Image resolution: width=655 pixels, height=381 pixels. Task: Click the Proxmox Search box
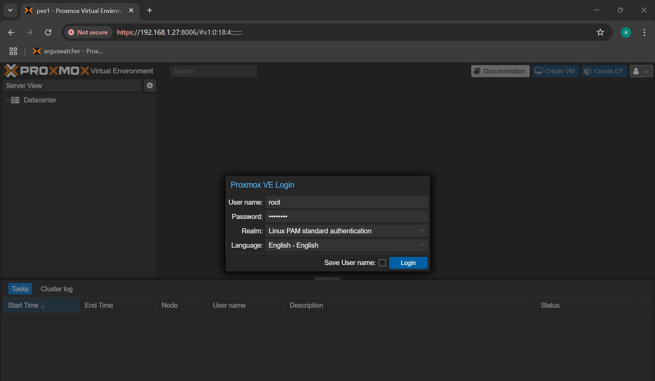[213, 71]
